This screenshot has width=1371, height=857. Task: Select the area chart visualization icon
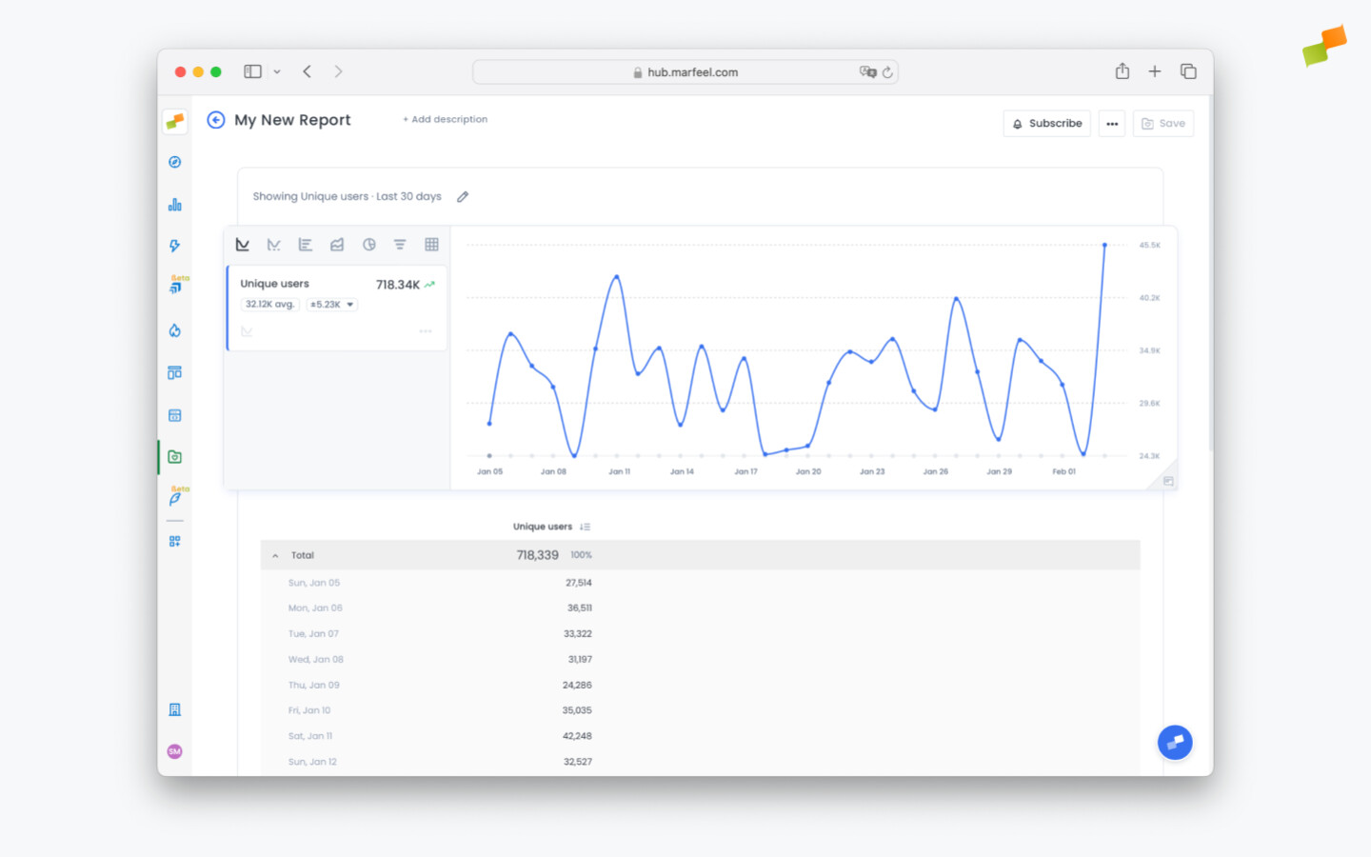[x=337, y=245]
